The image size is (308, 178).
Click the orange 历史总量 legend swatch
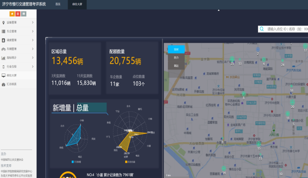pyautogui.click(x=126, y=162)
